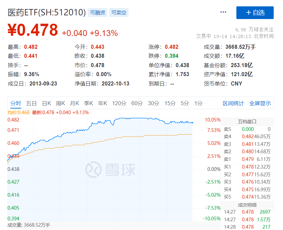
Task: Click the 可卖空 tag
Action: click(x=119, y=12)
